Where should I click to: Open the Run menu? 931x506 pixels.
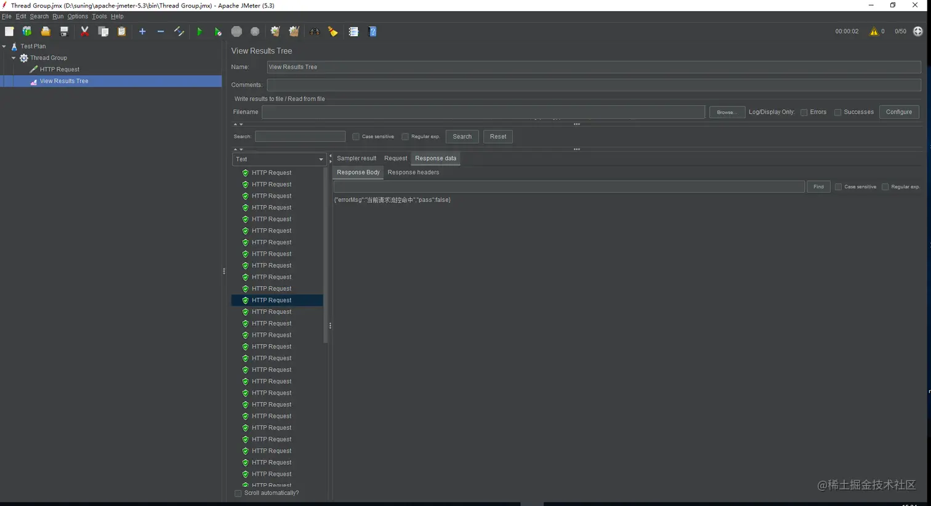coord(58,17)
